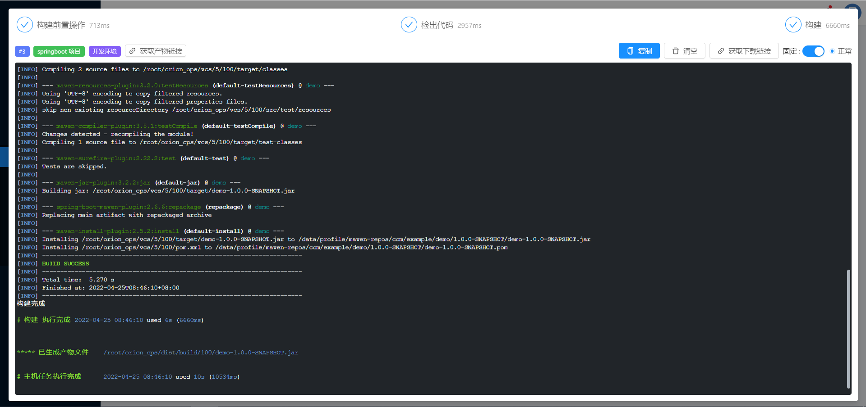Click the 713ms duration beside 构建前置操作
The image size is (866, 407).
(x=99, y=26)
